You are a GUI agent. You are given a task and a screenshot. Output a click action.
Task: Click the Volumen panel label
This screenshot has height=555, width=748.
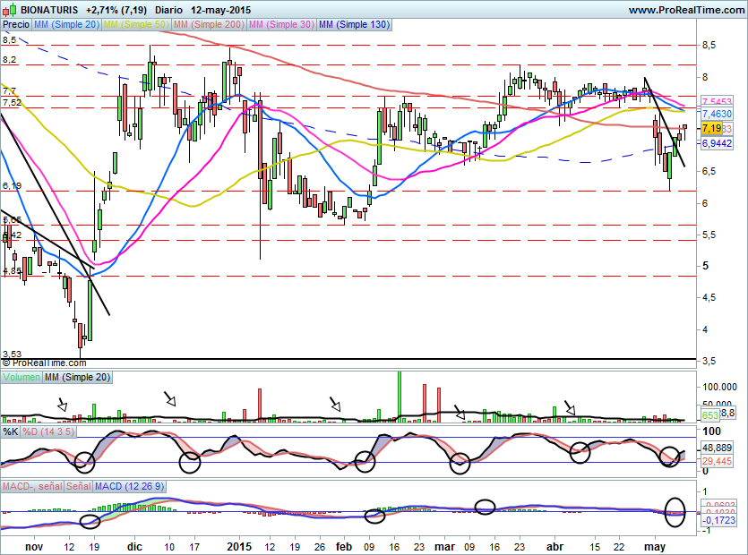(21, 378)
